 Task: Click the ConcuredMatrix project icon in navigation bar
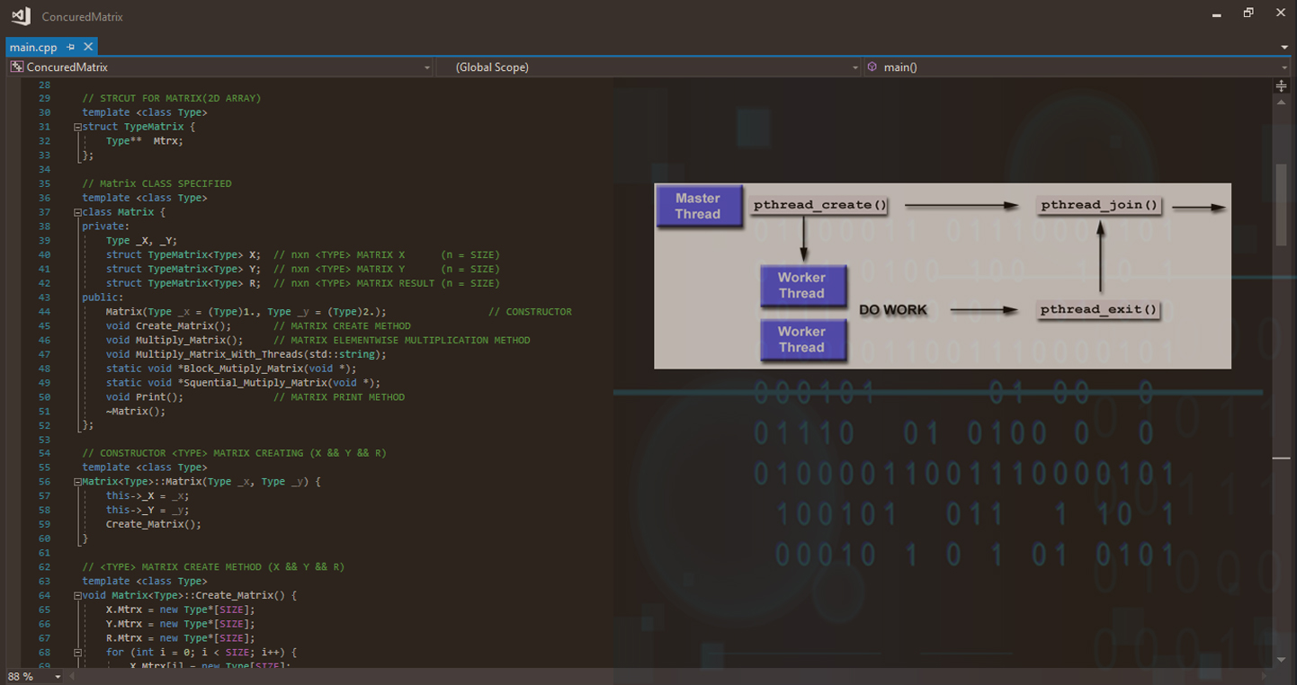[16, 67]
